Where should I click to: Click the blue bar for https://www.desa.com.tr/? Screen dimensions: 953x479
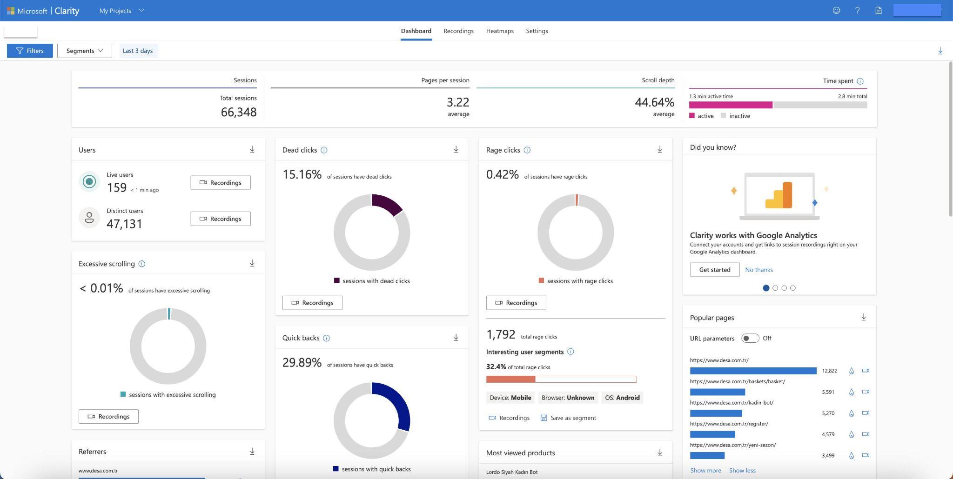click(x=753, y=371)
